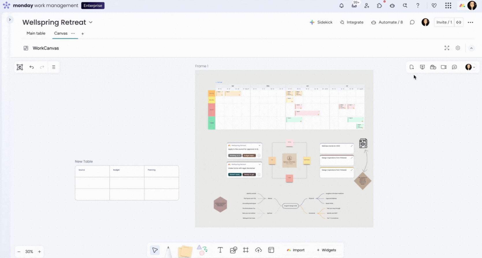Toggle the selection pointer tool
This screenshot has height=258, width=482.
[x=155, y=250]
